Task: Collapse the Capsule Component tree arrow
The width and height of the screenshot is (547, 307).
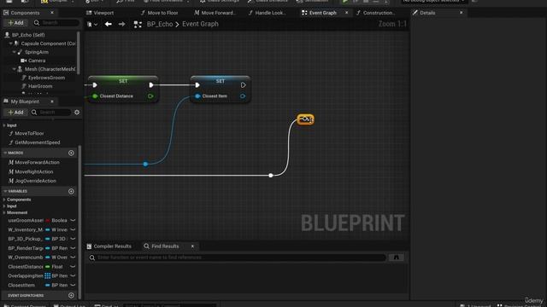Action: tap(10, 43)
